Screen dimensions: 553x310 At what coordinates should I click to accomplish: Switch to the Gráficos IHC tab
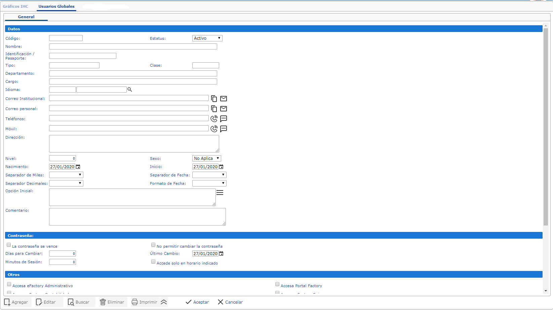15,6
